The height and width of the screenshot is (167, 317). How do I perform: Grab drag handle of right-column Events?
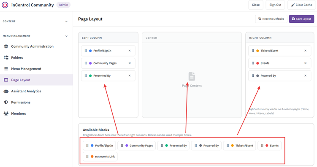253,63
